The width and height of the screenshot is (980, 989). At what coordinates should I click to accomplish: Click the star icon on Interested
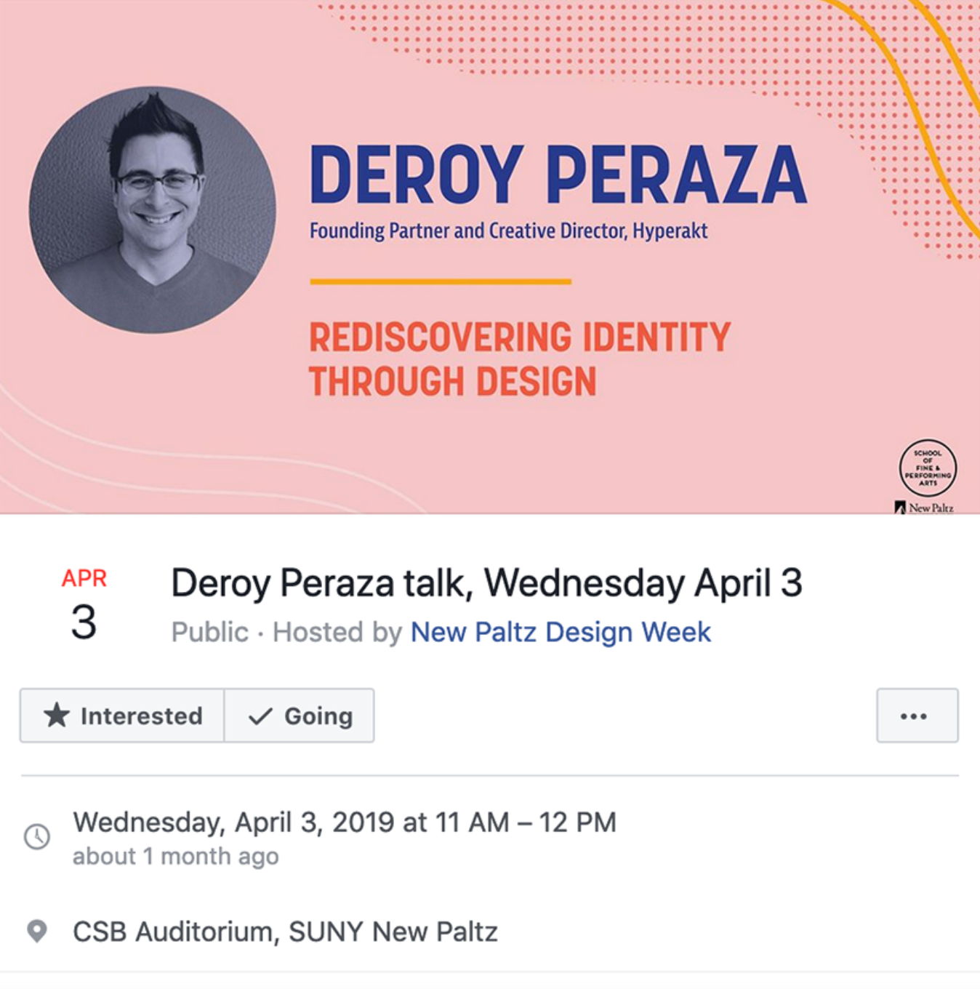(x=57, y=716)
